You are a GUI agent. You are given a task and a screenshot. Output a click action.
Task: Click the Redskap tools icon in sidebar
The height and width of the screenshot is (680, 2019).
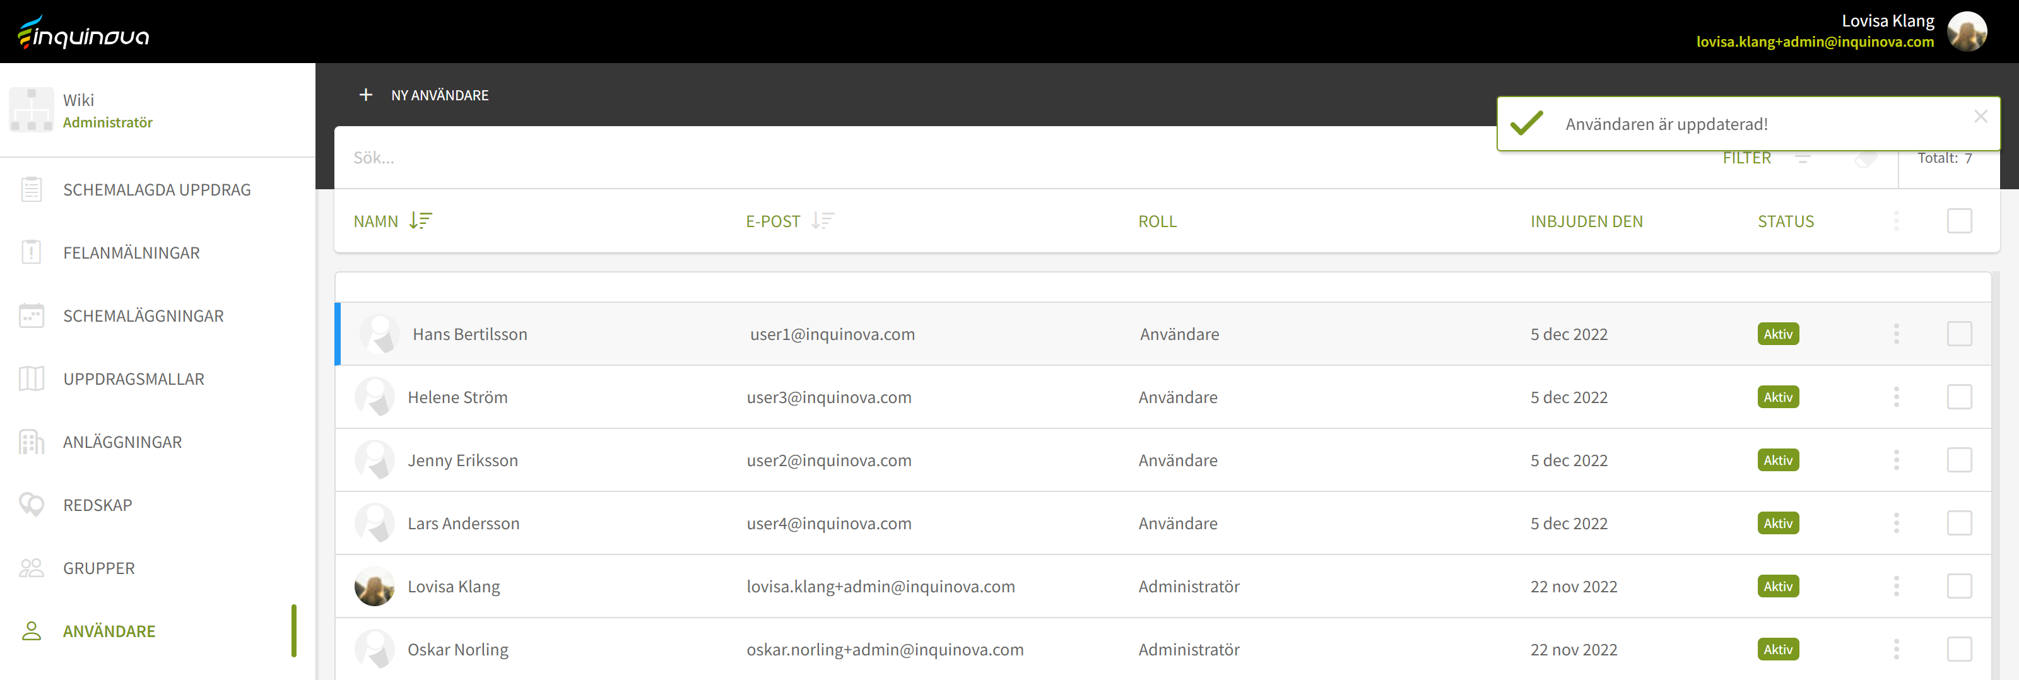32,505
